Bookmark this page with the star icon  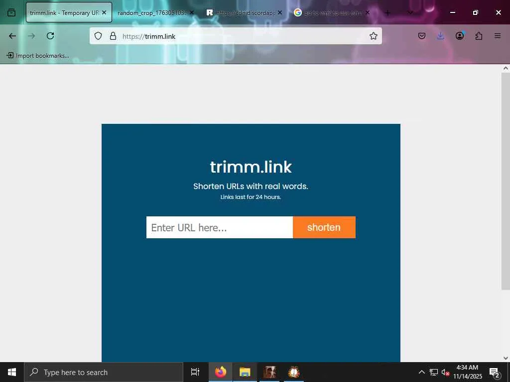click(374, 36)
